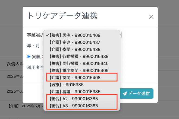Viewport: 179px width, 119px height.
Task: Click the トリケアデータ連携 dialog title
Action: [x=62, y=16]
